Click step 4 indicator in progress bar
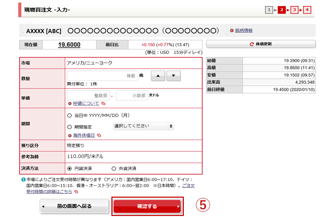Screen dimensions: 328x217 (x=307, y=10)
